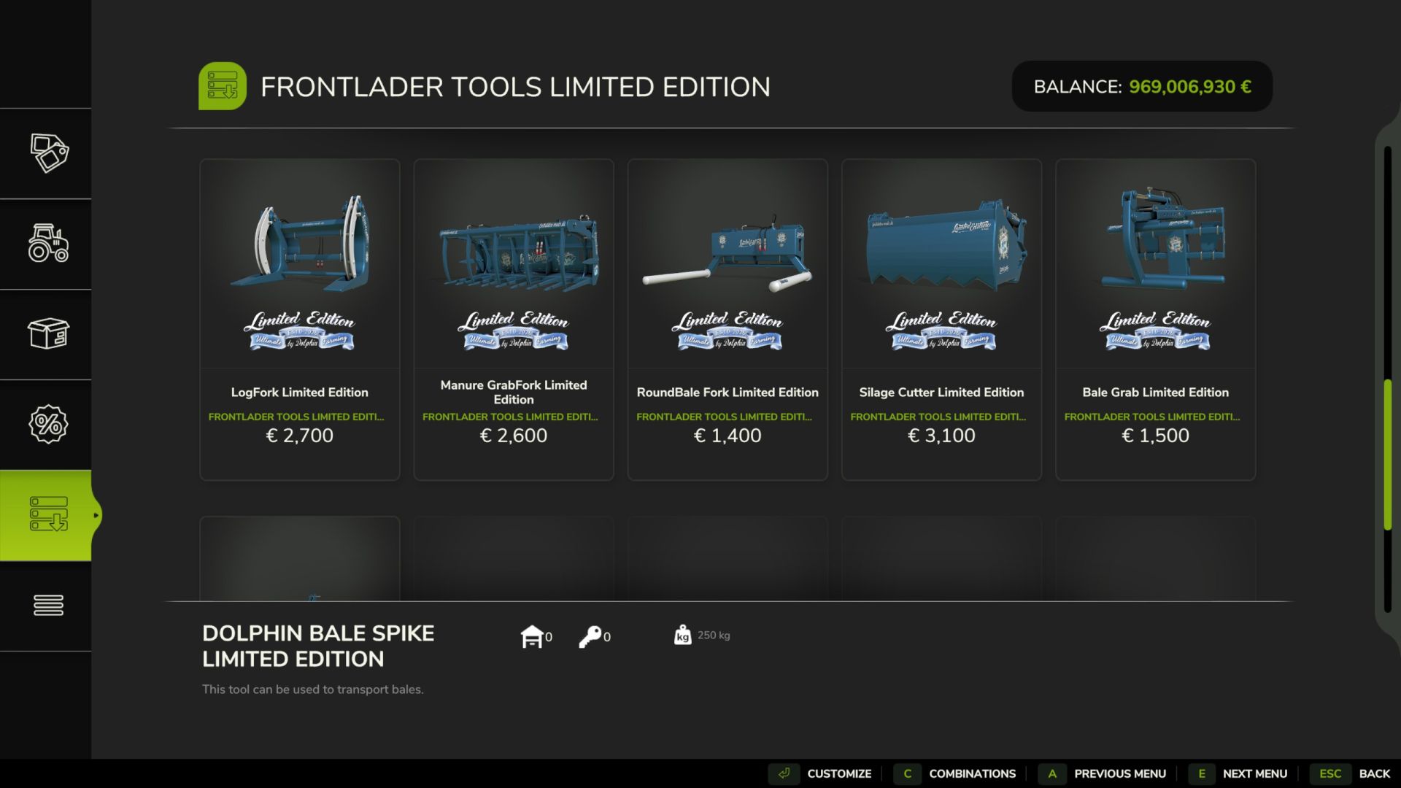Screen dimensions: 1401x788
Task: Click the garage owned-count icon
Action: 532,636
